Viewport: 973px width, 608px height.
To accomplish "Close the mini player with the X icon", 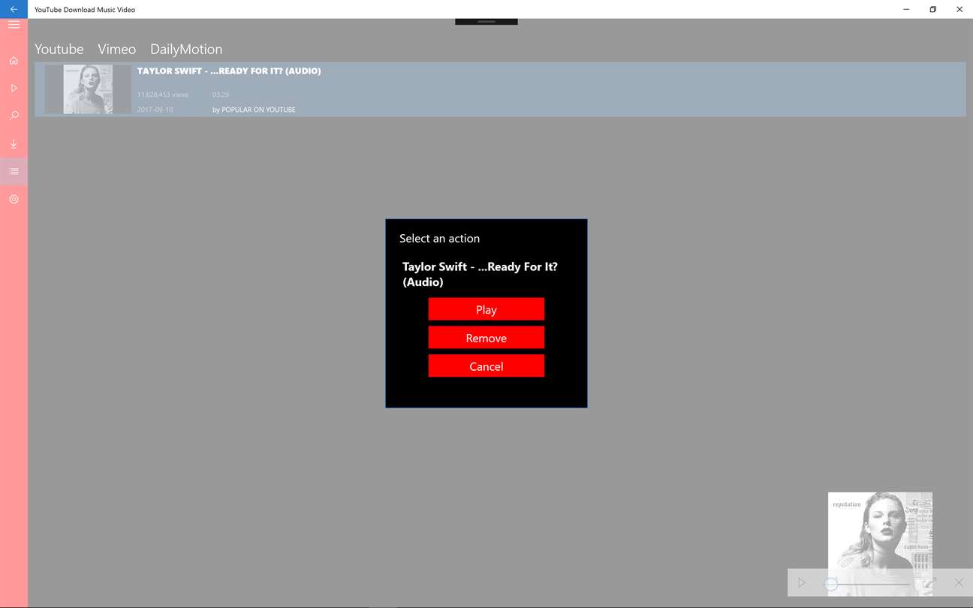I will [959, 582].
